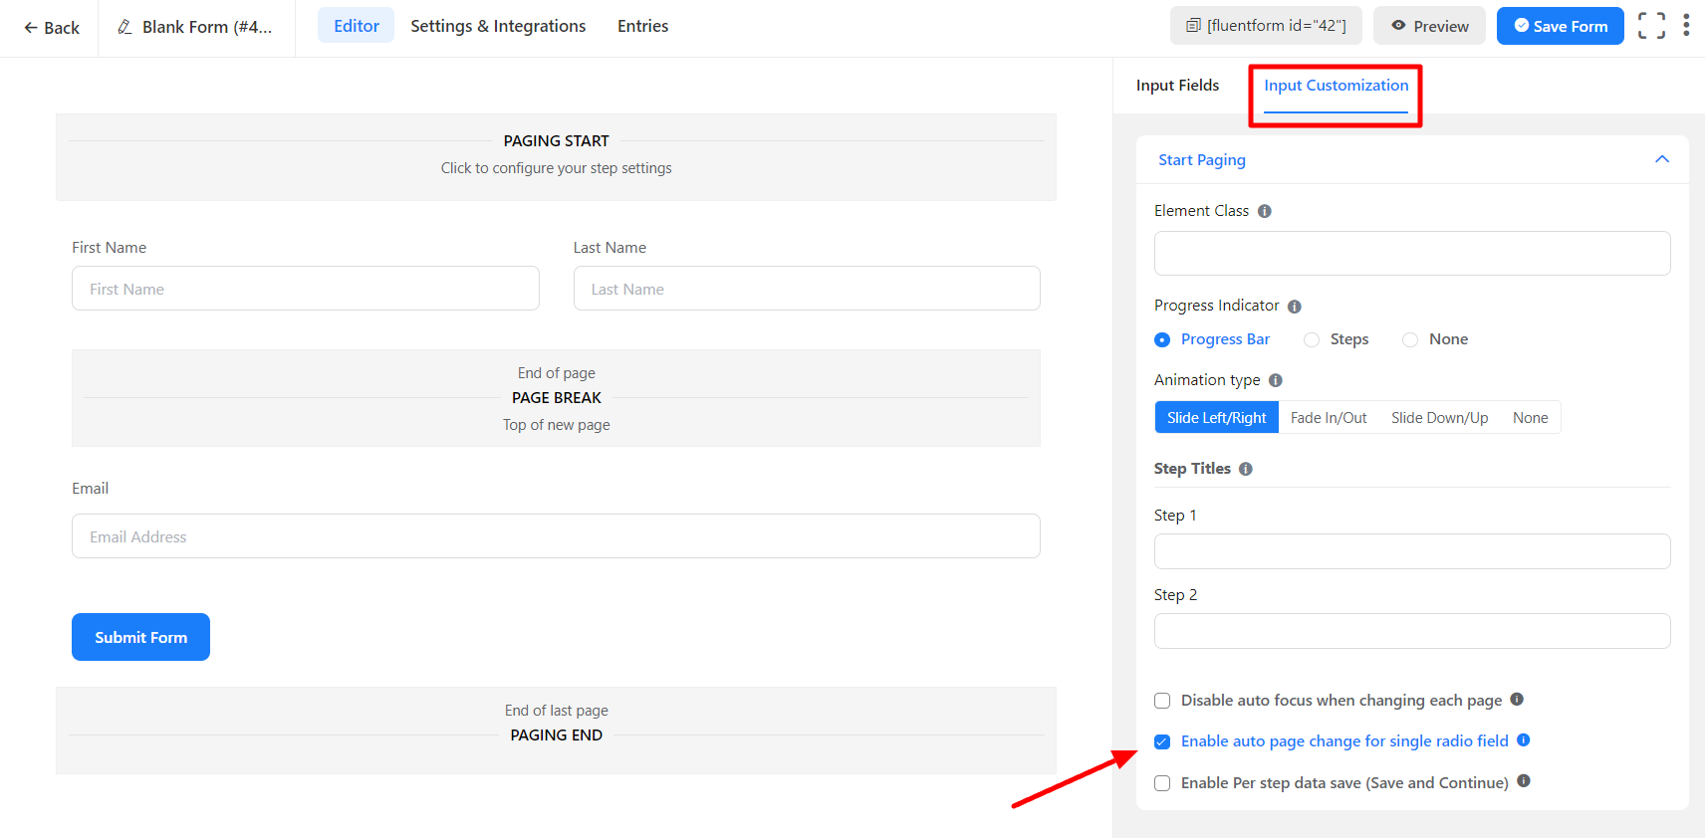Click info icon for Enable Per step data save
This screenshot has height=838, width=1705.
[x=1524, y=781]
